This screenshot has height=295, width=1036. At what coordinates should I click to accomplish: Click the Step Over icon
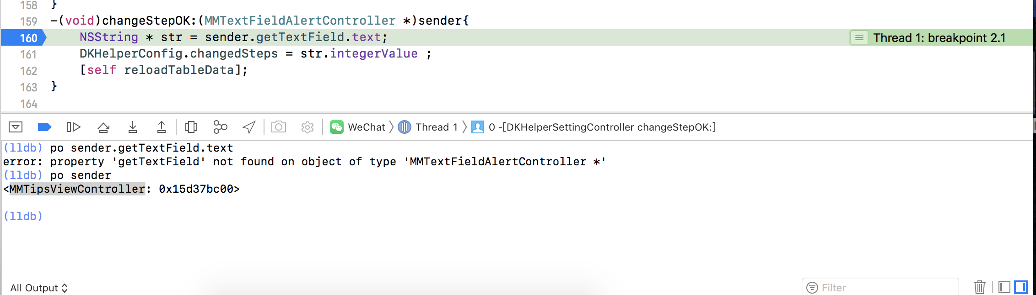click(x=103, y=127)
